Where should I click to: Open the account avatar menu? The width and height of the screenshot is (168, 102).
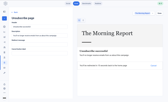[5, 98]
